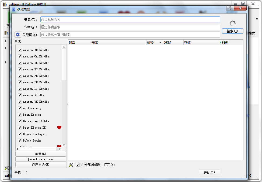Click the DRM column header
The width and height of the screenshot is (262, 182).
(173, 43)
